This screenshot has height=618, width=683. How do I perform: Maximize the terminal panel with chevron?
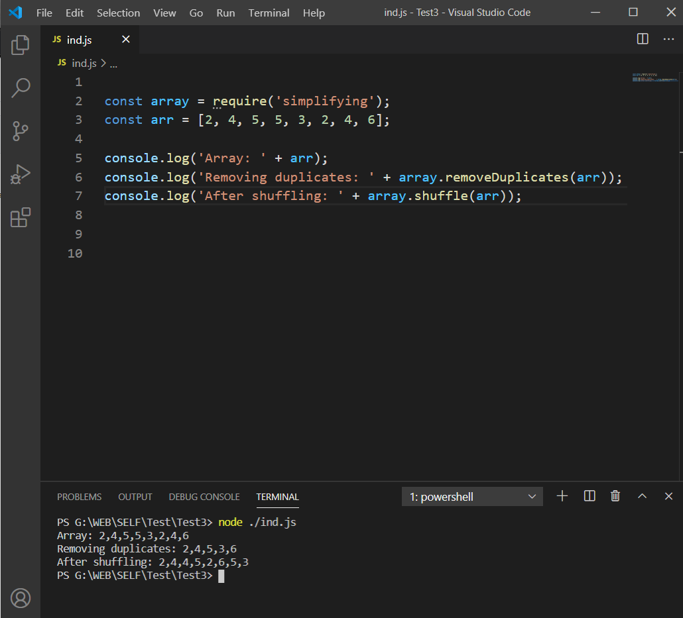point(642,496)
